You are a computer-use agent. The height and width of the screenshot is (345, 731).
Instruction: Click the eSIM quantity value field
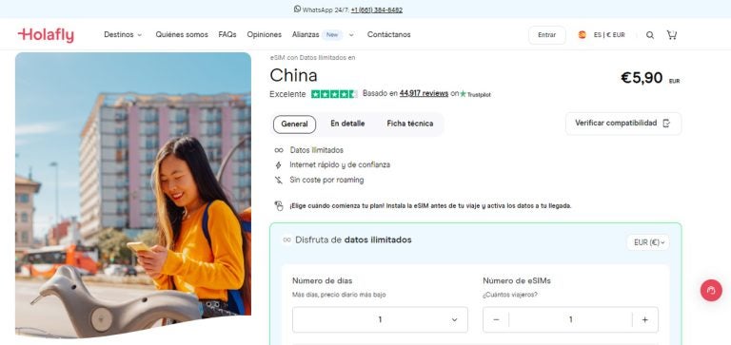coord(571,320)
